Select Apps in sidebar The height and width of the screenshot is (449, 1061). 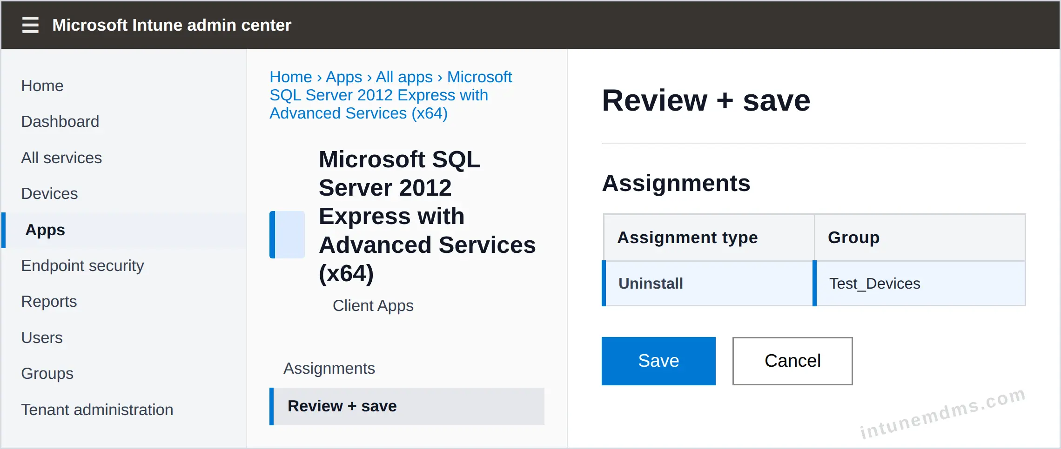[x=124, y=230]
